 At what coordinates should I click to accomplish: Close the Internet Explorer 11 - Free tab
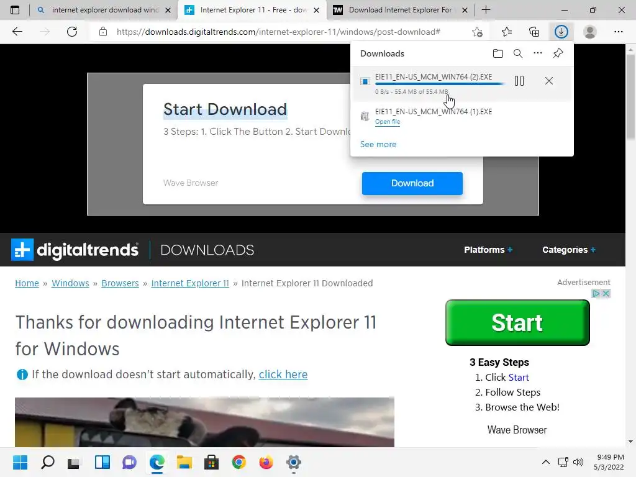pyautogui.click(x=316, y=10)
